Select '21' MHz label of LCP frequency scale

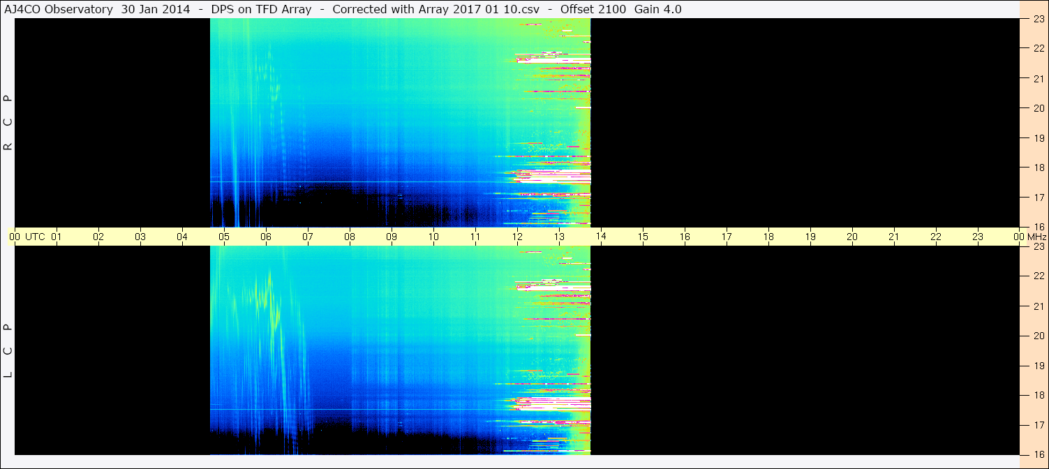(x=1038, y=306)
